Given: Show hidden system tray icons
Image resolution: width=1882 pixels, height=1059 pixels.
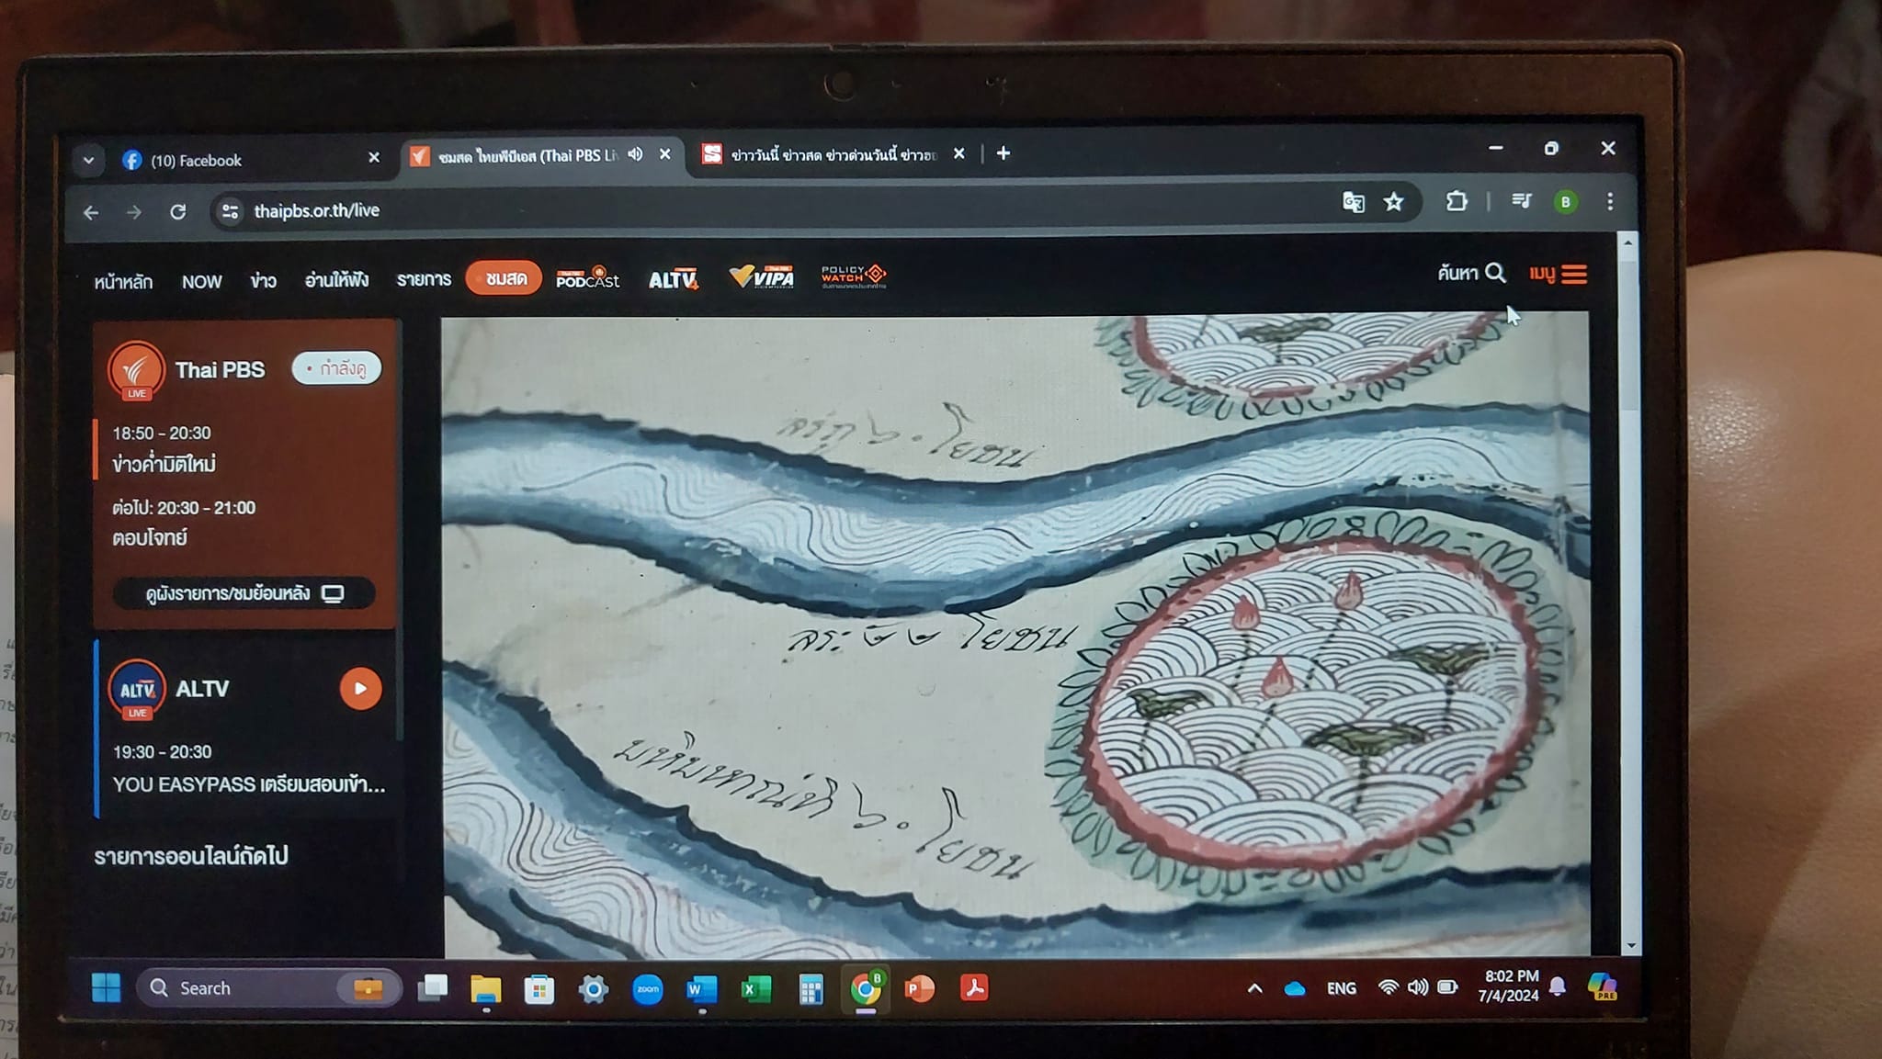Looking at the screenshot, I should pyautogui.click(x=1254, y=988).
